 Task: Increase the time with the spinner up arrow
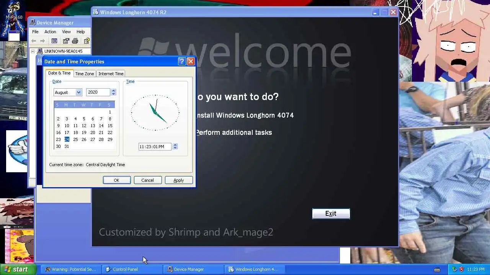click(x=175, y=145)
